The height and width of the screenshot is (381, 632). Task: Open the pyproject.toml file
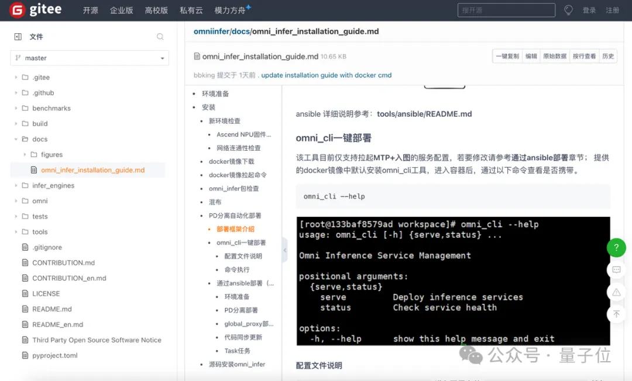[54, 355]
